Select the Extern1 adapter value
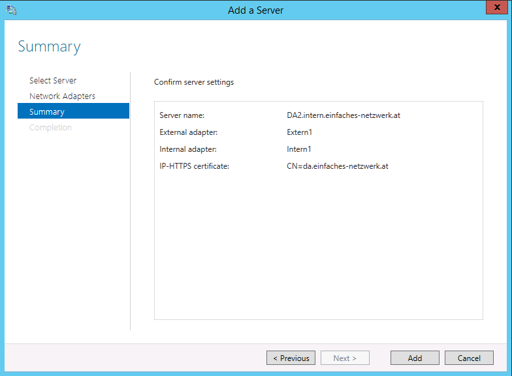This screenshot has height=376, width=512. pyautogui.click(x=299, y=132)
